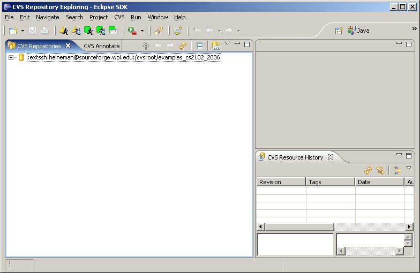Screen dimensions: 420x273
Task: Open the CVS Resource History view menu
Action: [x=409, y=168]
